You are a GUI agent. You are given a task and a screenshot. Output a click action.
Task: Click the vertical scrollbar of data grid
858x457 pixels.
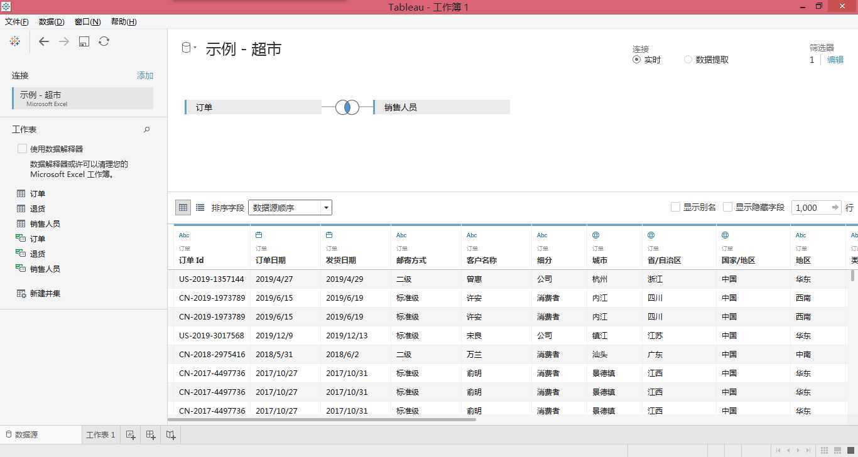(x=852, y=276)
